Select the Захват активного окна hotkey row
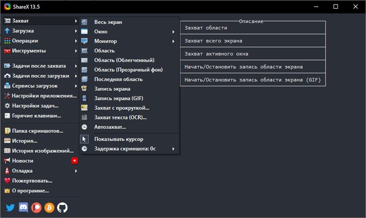 (253, 54)
